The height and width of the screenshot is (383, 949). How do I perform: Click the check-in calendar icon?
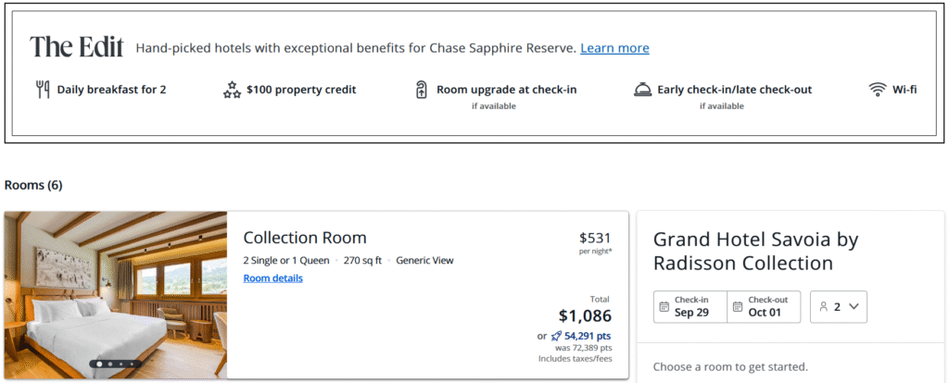[664, 306]
